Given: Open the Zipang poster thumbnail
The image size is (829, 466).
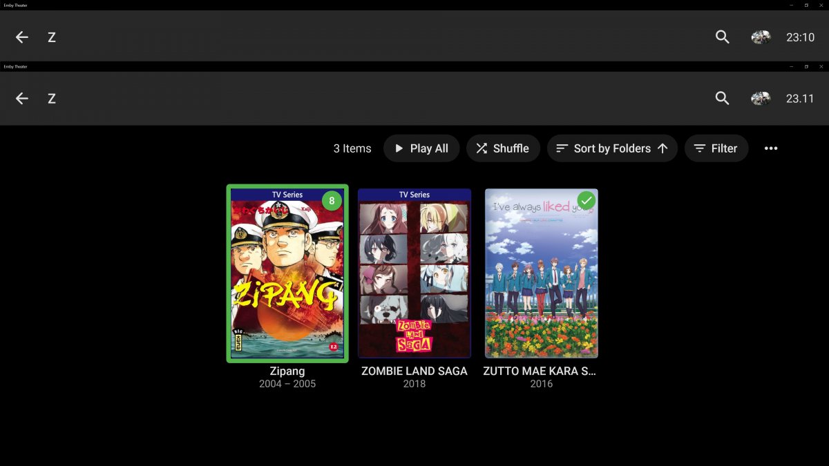Looking at the screenshot, I should click(x=287, y=273).
